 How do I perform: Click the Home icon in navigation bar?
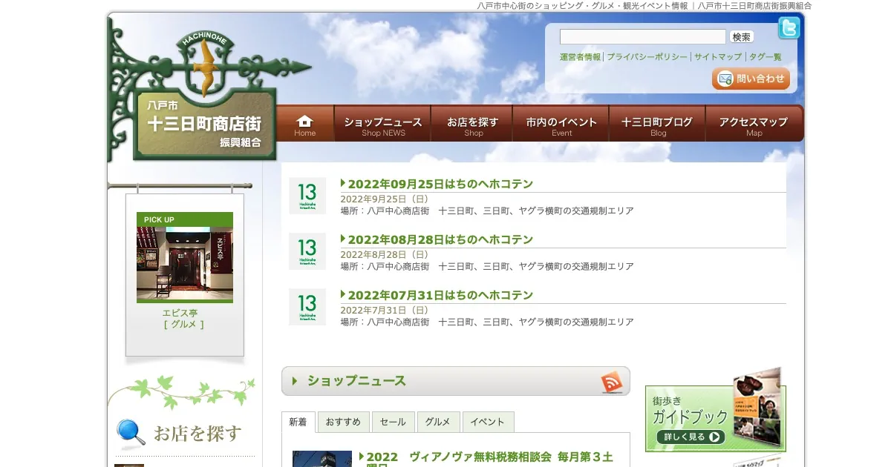tap(304, 124)
